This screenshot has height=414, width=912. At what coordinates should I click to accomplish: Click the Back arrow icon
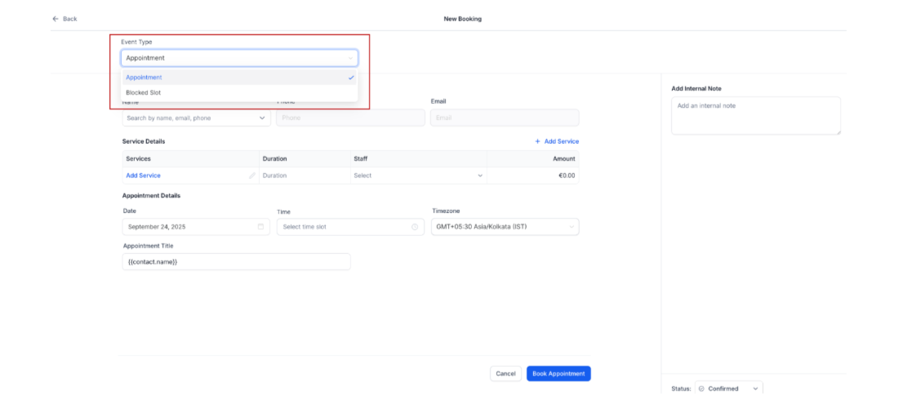[56, 19]
